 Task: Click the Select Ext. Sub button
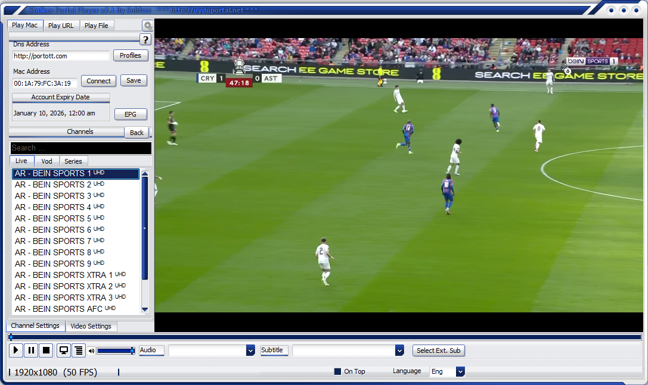439,350
